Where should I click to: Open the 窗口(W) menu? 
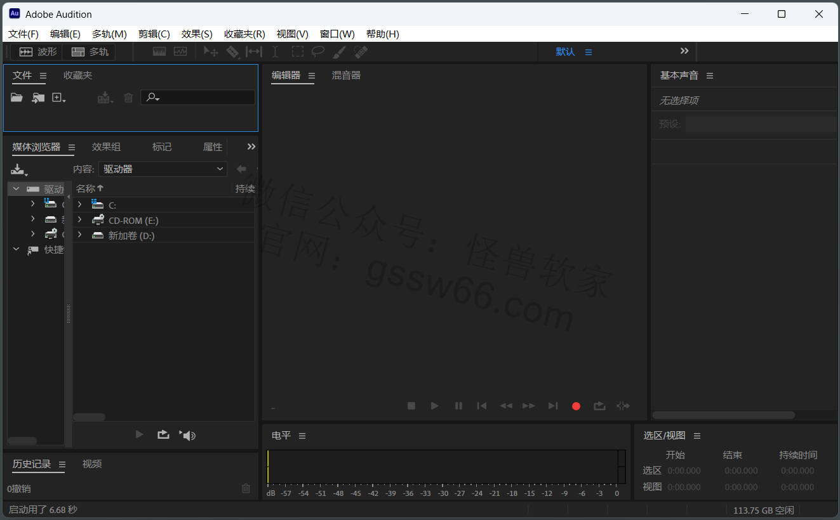click(337, 34)
